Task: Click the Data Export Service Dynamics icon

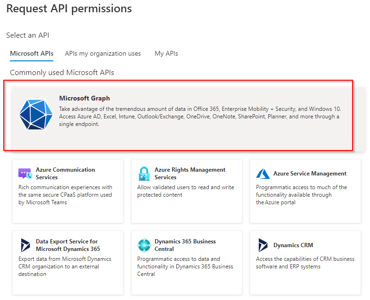Action: coord(25,245)
